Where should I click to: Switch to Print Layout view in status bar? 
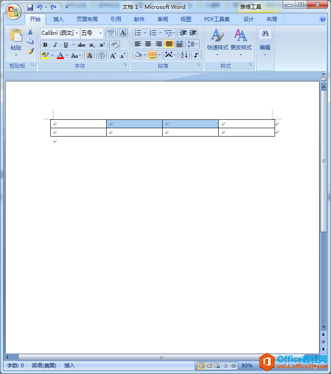coord(201,366)
